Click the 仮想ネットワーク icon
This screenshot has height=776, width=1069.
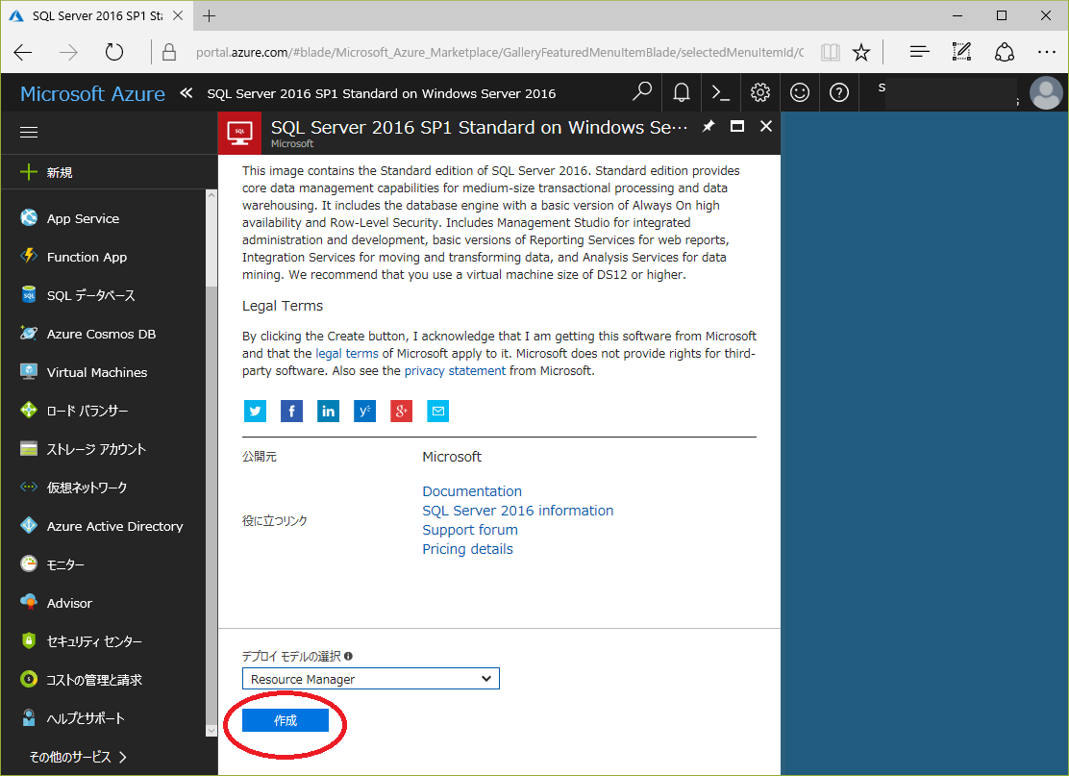pos(29,487)
